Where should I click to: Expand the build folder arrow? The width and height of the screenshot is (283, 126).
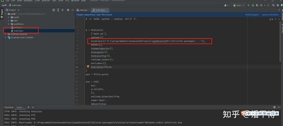point(9,17)
